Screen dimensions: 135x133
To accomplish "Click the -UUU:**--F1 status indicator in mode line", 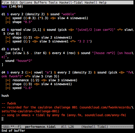I will (12, 127).
